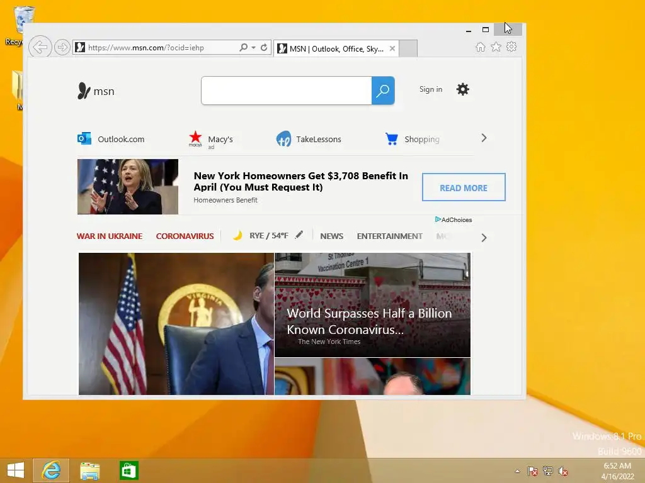Switch to the ENTERTAINMENT category
Image resolution: width=645 pixels, height=483 pixels.
tap(389, 236)
